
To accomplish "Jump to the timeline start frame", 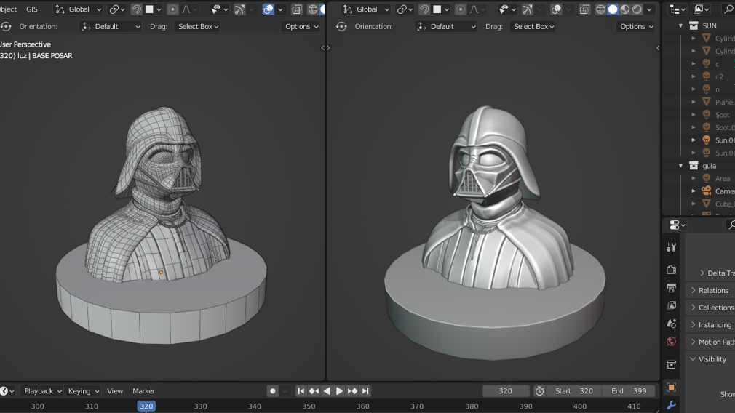I will click(x=301, y=391).
